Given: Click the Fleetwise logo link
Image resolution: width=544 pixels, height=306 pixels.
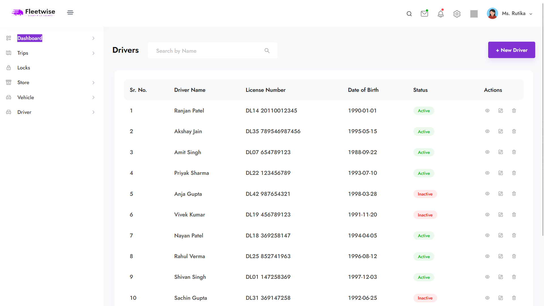Looking at the screenshot, I should (x=33, y=12).
